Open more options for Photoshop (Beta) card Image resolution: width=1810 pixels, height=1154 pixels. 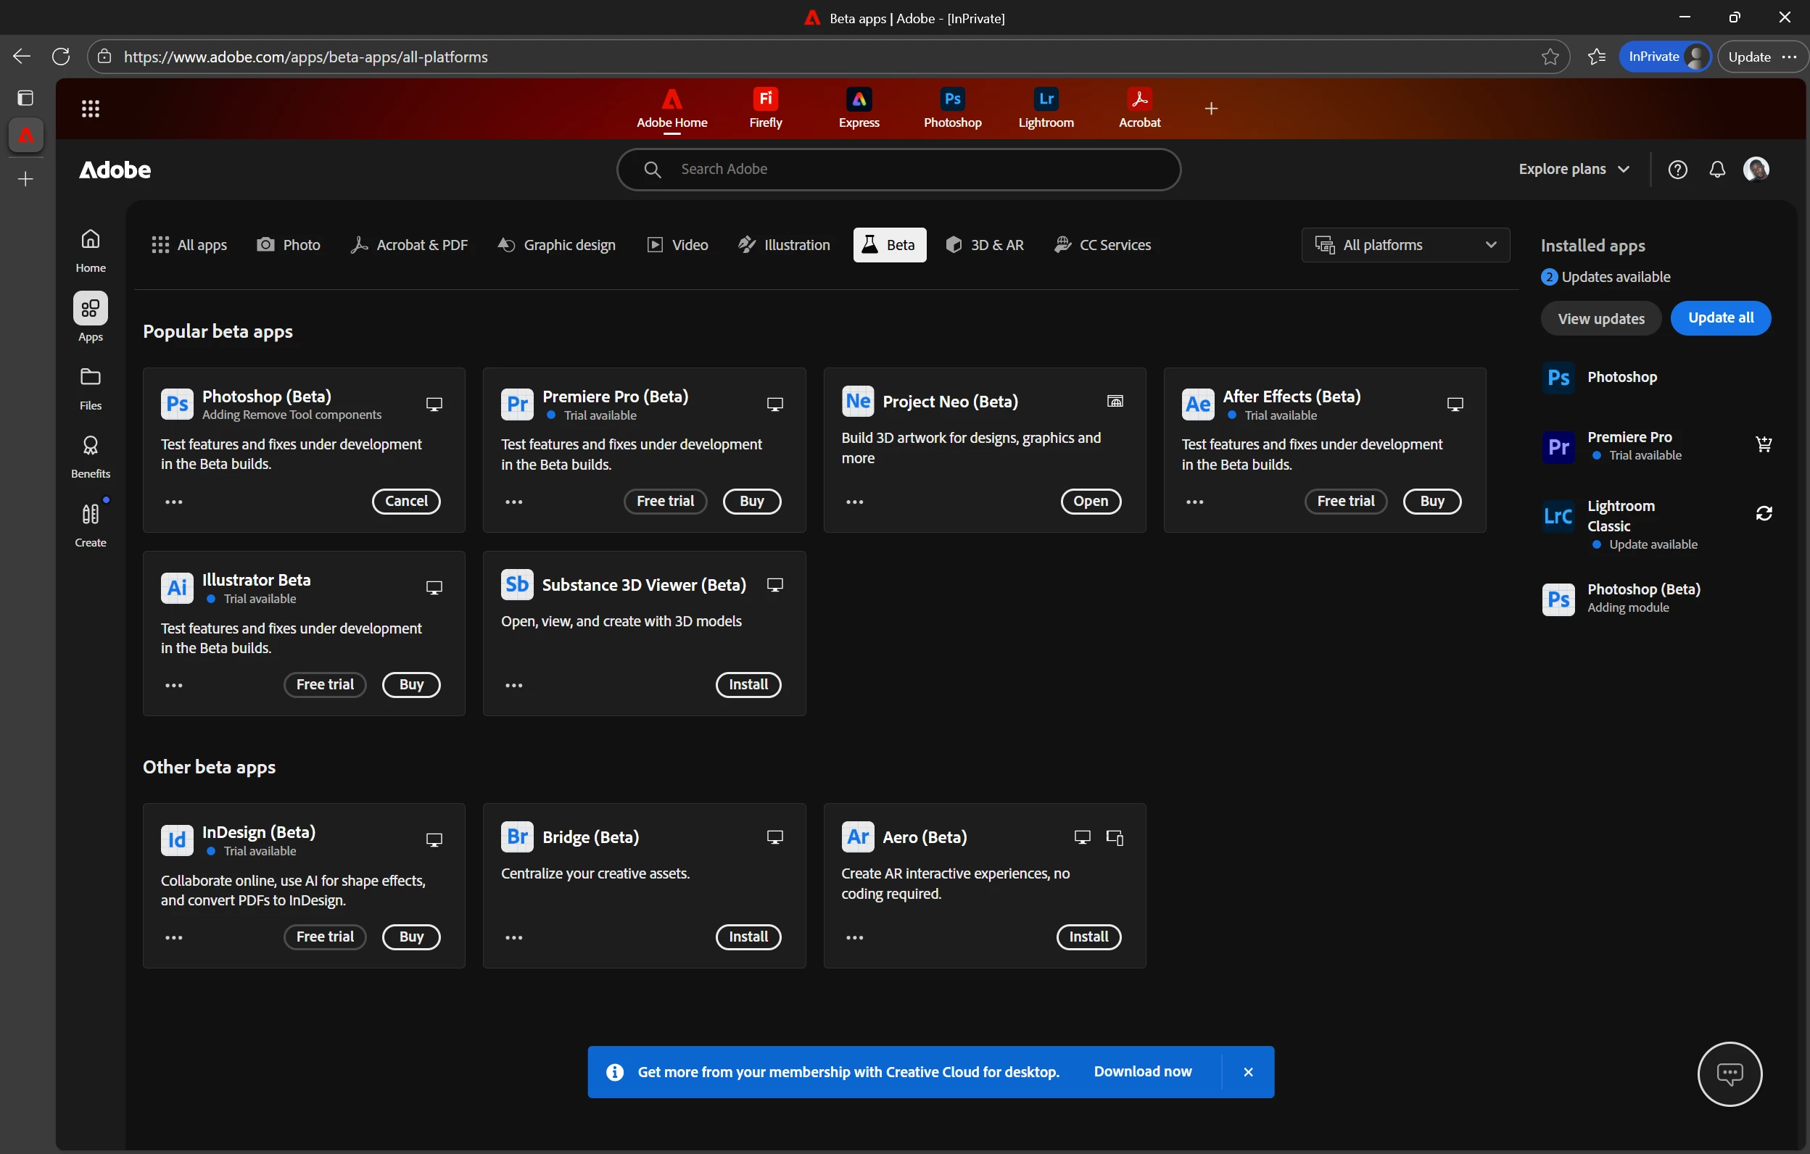click(x=173, y=502)
